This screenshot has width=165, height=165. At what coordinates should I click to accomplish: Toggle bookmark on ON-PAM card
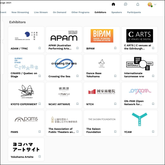(x=153, y=104)
